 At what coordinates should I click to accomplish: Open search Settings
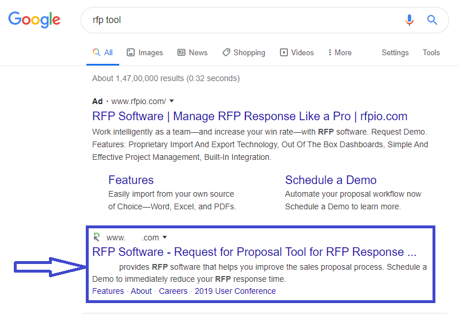[x=395, y=52]
